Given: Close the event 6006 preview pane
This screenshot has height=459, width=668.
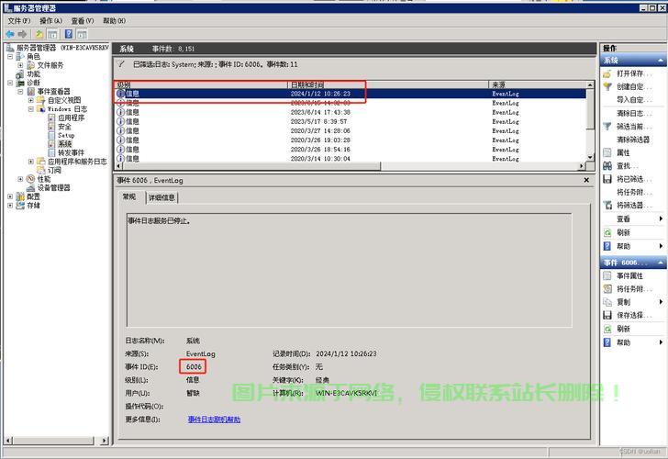Looking at the screenshot, I should [x=586, y=181].
